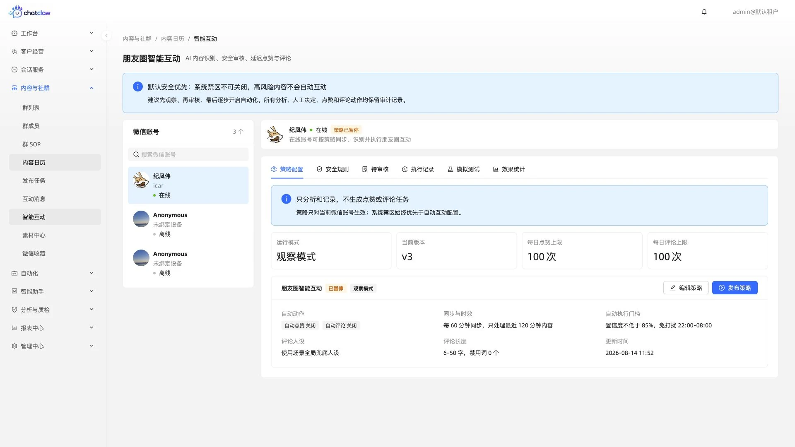This screenshot has width=795, height=447.
Task: Switch to the 模拟测试 tab
Action: (x=463, y=169)
